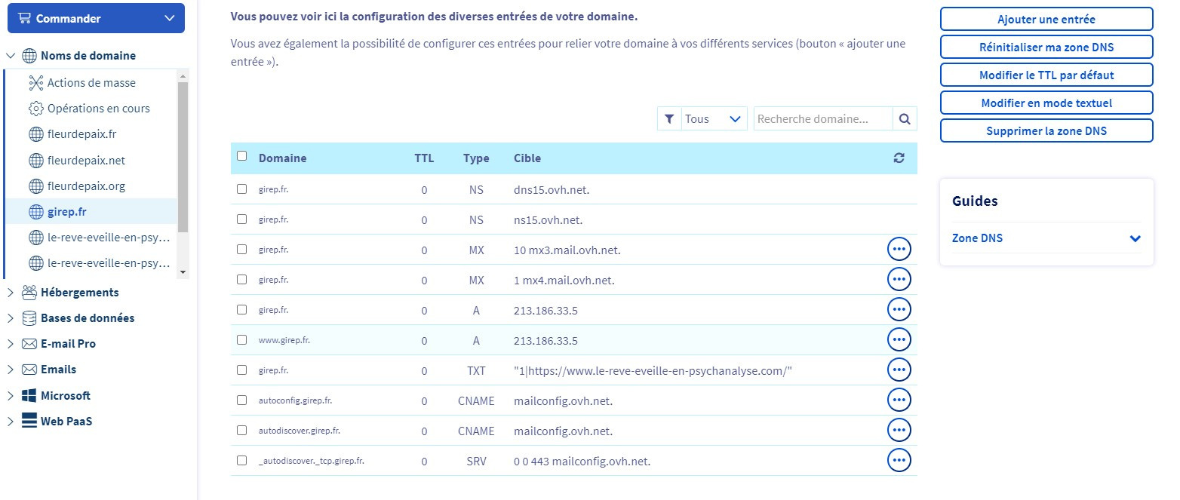Open the actions menu for the www.girep.fr A record
The width and height of the screenshot is (1180, 500).
[x=899, y=339]
